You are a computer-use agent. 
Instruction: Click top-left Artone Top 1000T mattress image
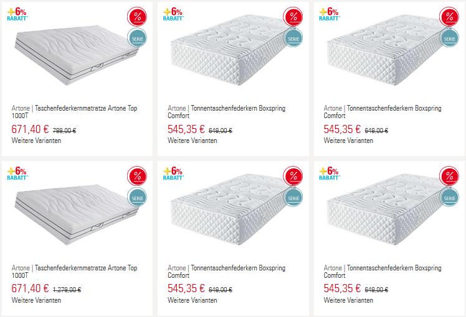[x=76, y=57]
